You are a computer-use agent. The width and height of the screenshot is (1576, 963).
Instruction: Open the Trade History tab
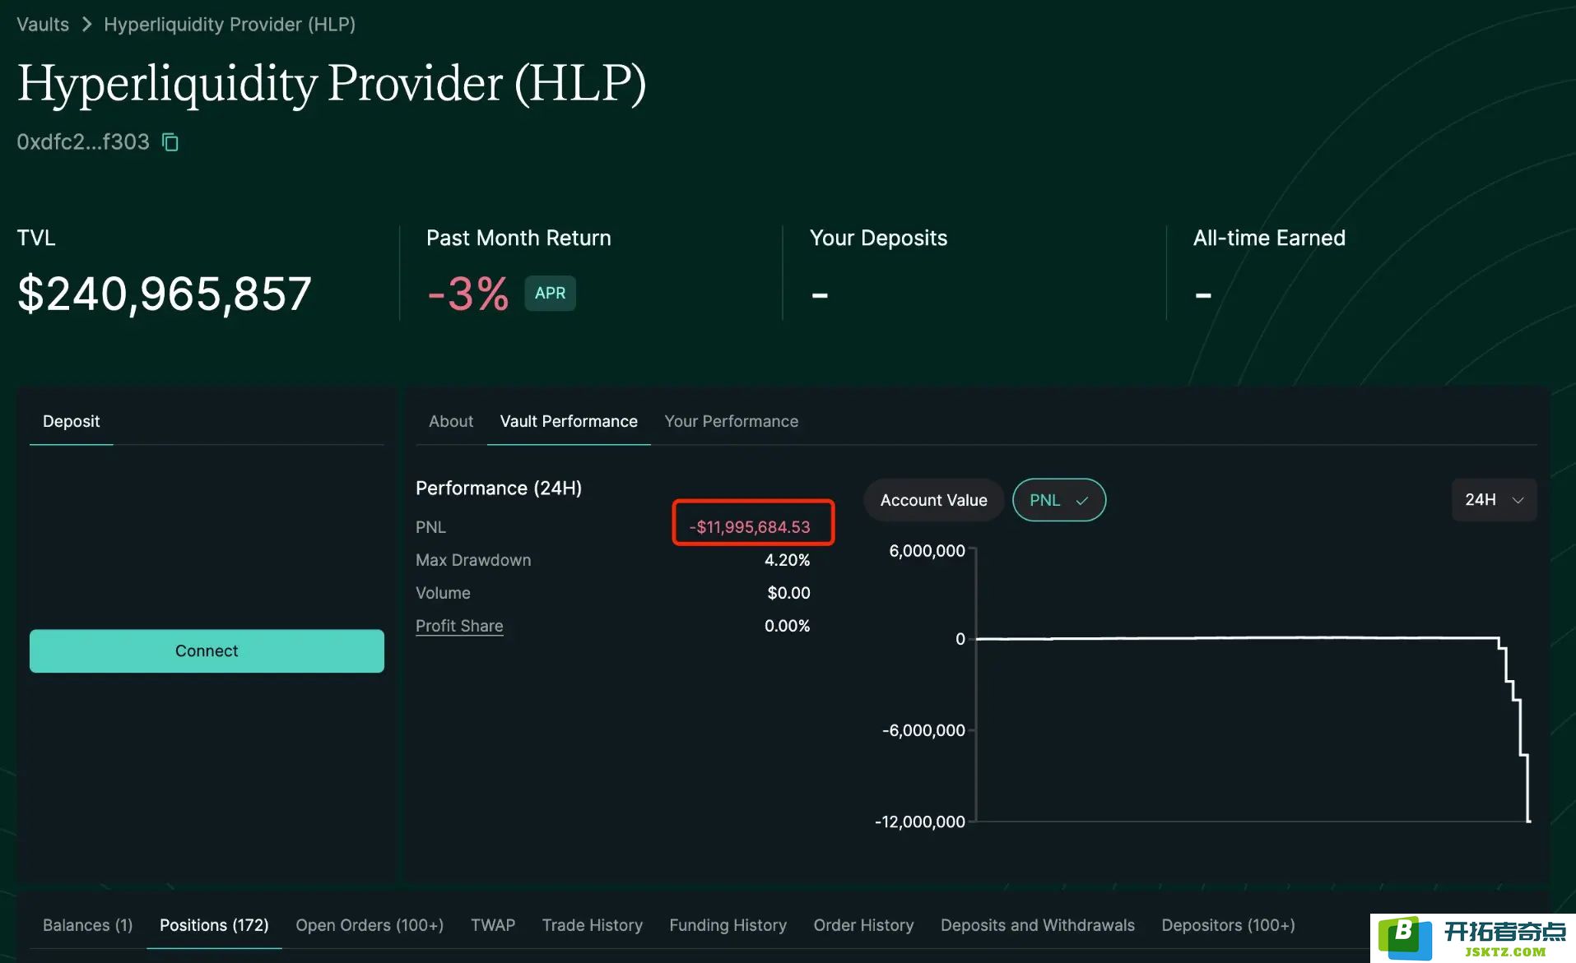592,925
